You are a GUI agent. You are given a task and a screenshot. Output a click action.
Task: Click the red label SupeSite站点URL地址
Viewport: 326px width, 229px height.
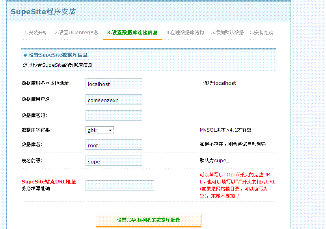tap(48, 182)
